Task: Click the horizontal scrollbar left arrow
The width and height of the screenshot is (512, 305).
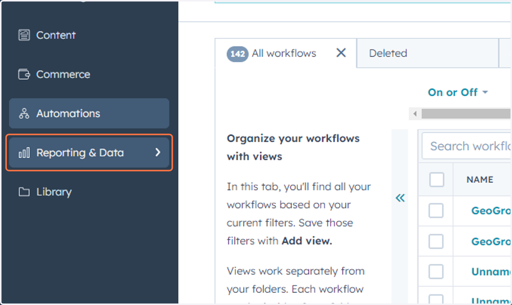Action: pyautogui.click(x=415, y=114)
